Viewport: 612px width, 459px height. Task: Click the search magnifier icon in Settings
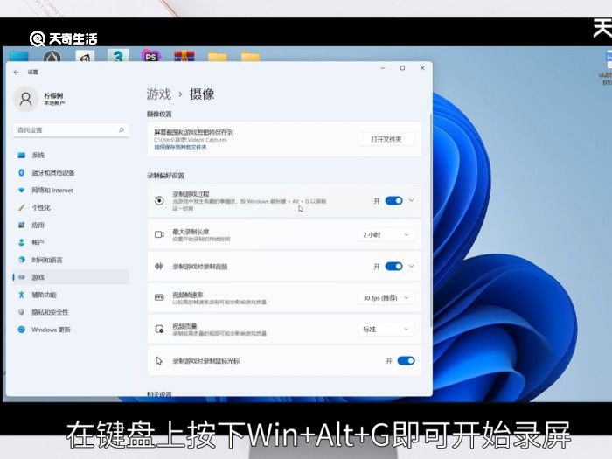tap(122, 130)
